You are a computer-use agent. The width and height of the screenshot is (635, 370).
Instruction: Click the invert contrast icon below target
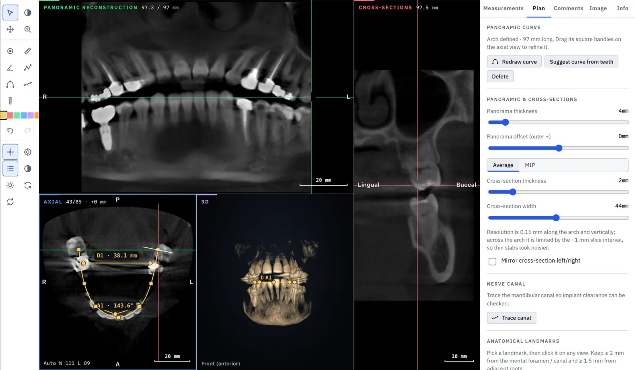[x=28, y=169]
